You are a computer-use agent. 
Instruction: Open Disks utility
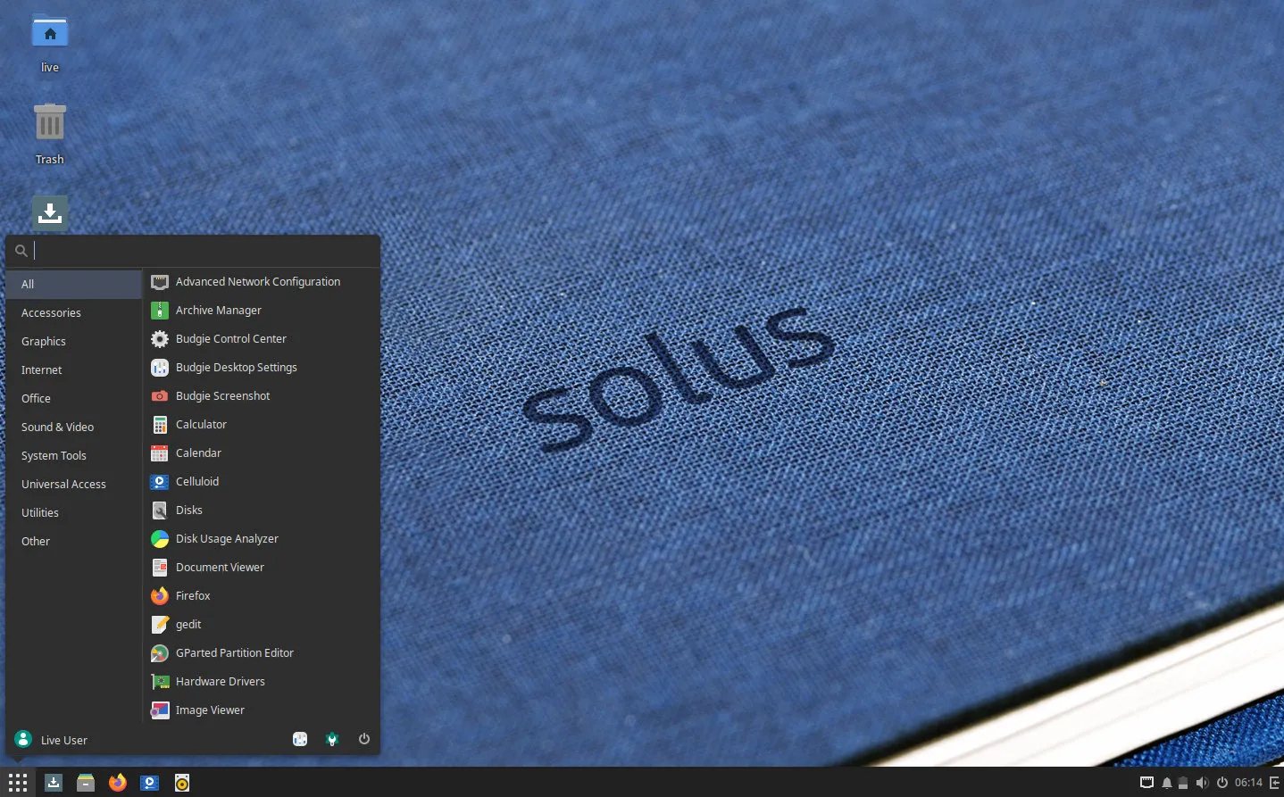click(x=261, y=511)
